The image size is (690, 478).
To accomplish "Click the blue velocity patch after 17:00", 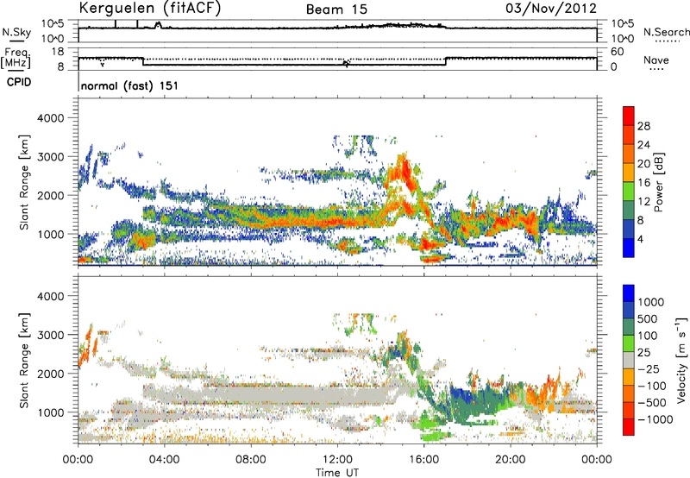I will pos(461,395).
